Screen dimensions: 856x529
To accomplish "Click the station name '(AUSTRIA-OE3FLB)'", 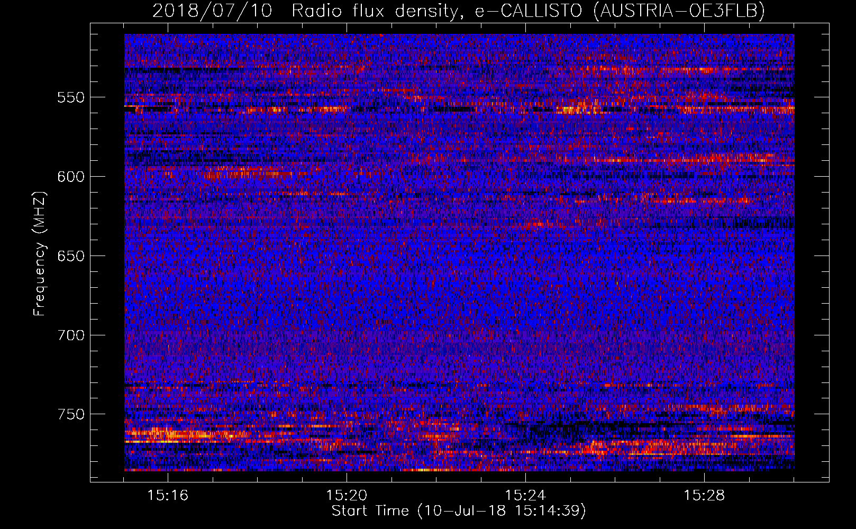I will pyautogui.click(x=679, y=11).
